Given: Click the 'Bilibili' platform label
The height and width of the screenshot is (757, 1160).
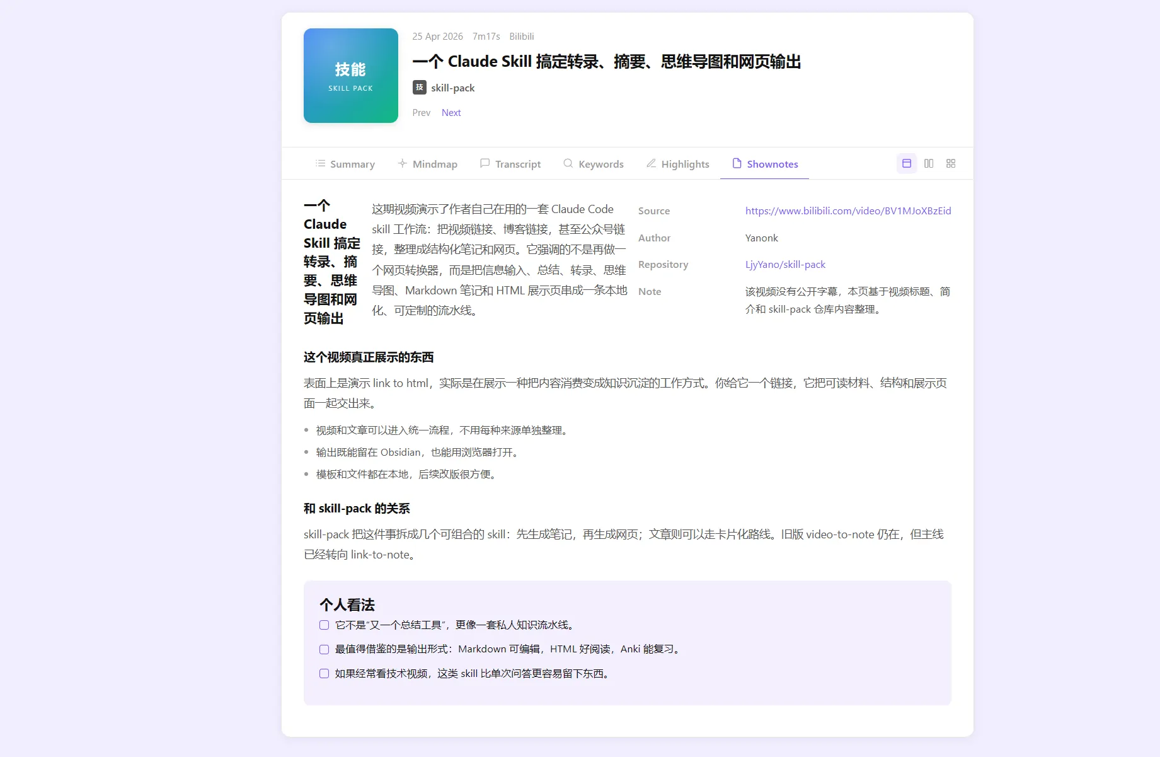Looking at the screenshot, I should [522, 37].
